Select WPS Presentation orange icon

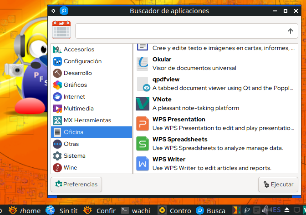click(143, 124)
